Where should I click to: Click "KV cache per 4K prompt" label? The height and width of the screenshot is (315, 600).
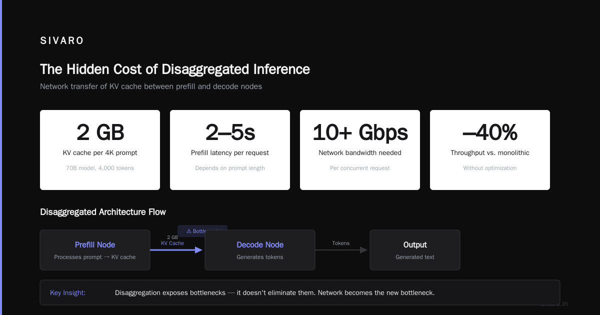coord(100,153)
